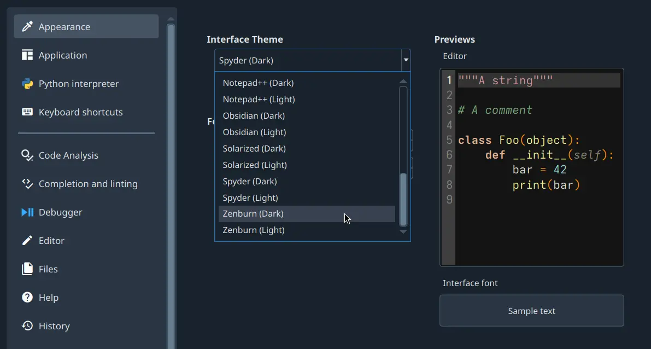
Task: Click the Python interpreter logo icon
Action: coord(27,84)
